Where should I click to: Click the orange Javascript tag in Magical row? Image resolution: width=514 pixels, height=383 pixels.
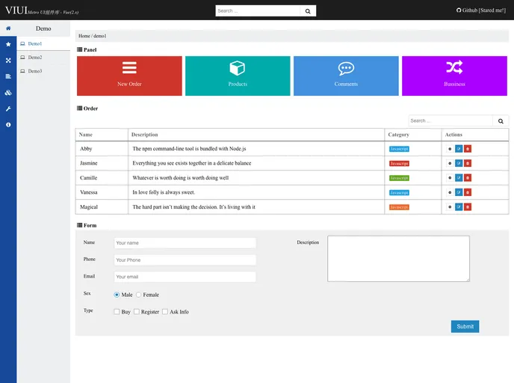pos(399,207)
